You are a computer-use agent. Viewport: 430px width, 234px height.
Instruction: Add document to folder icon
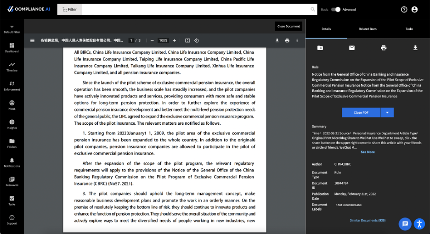coord(320,48)
